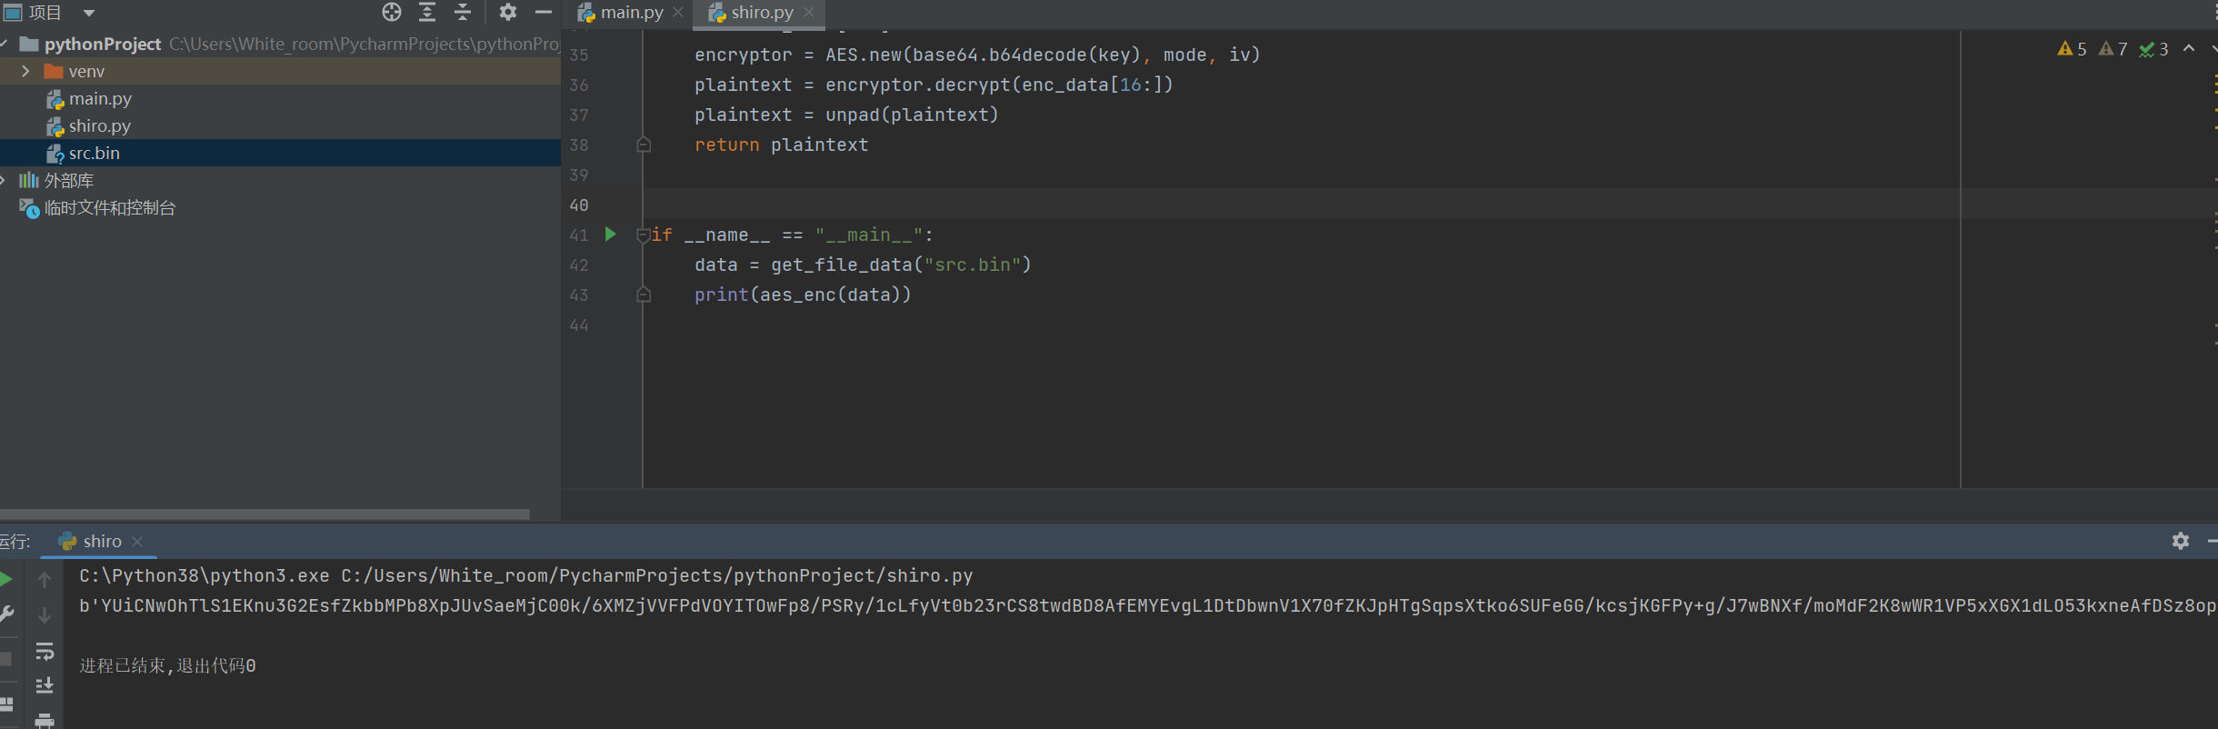Image resolution: width=2218 pixels, height=729 pixels.
Task: Click the pythonProject root folder name
Action: [x=103, y=44]
